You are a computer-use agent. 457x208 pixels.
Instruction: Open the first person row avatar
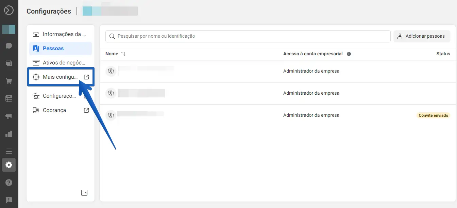tap(111, 71)
